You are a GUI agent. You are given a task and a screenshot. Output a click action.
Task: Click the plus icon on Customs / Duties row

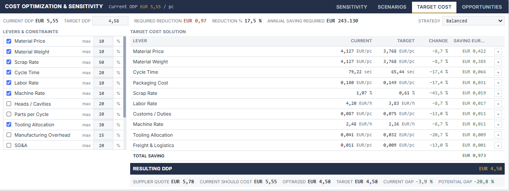tap(498, 114)
